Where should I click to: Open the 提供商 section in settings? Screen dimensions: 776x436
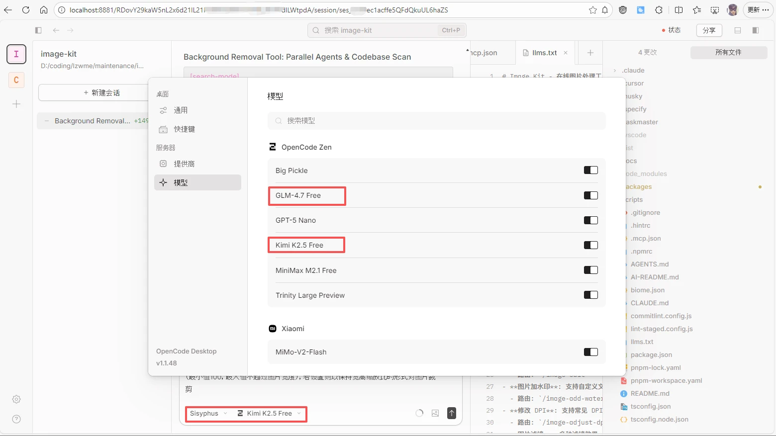pos(184,164)
